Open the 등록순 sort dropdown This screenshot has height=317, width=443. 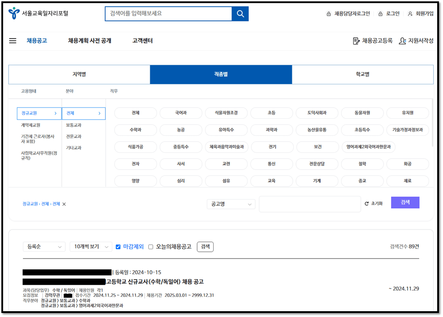[44, 246]
